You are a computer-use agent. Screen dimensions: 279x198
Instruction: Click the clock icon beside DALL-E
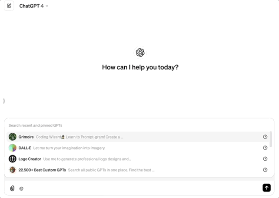pyautogui.click(x=265, y=148)
